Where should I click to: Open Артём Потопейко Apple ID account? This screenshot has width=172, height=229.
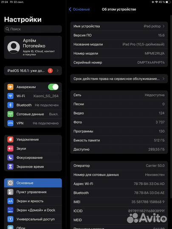click(33, 47)
